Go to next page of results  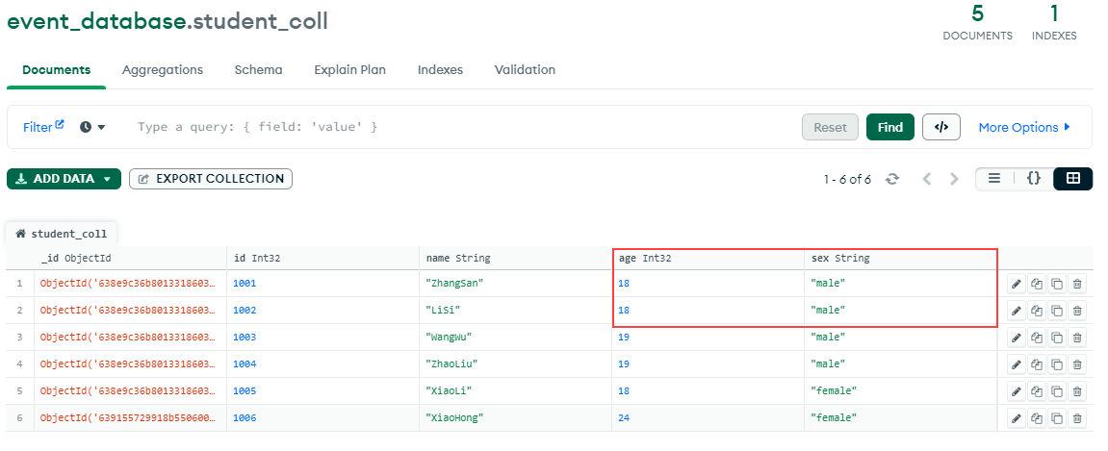pyautogui.click(x=954, y=179)
